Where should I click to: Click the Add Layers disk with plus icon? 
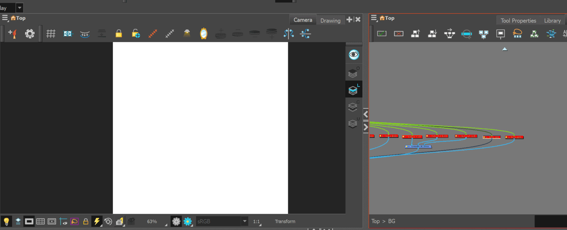coord(221,34)
